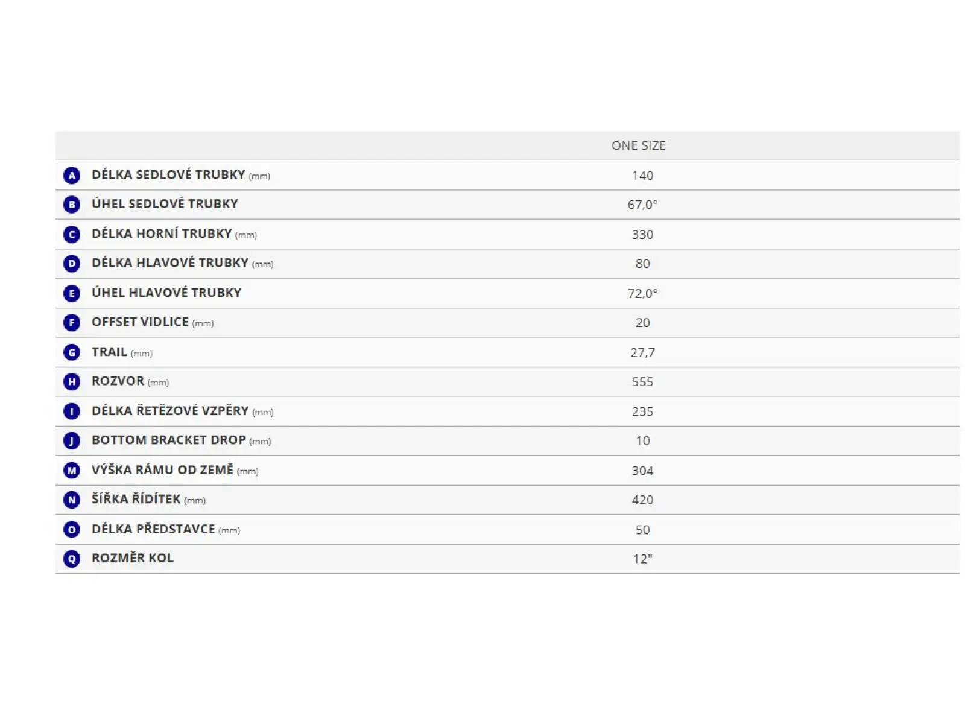This screenshot has height=724, width=965.
Task: Click the blue B icon beside Úhel sedlové trubky
Action: tap(72, 205)
